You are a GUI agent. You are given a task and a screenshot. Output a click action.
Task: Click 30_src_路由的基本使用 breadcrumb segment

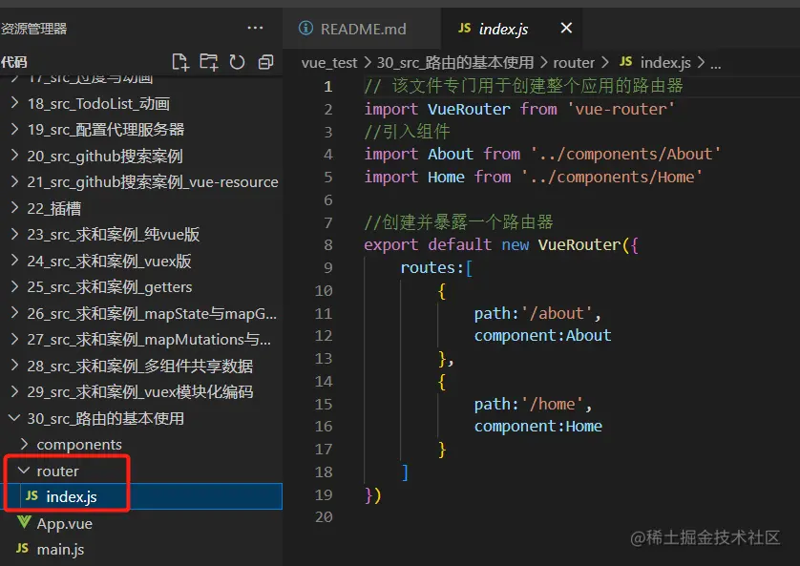coord(455,63)
